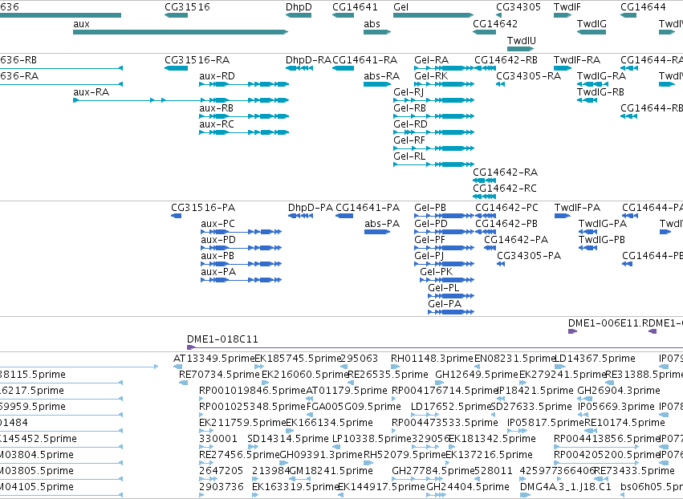Click the aux-PA protein feature
This screenshot has width=683, height=499.
[x=242, y=280]
